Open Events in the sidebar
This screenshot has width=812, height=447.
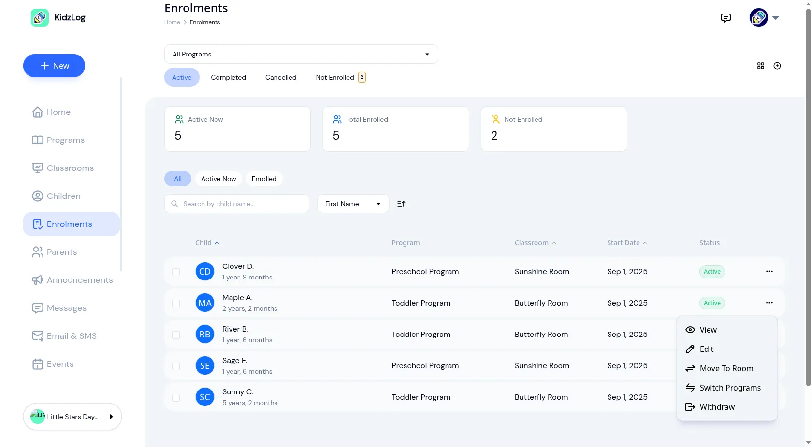[72, 364]
